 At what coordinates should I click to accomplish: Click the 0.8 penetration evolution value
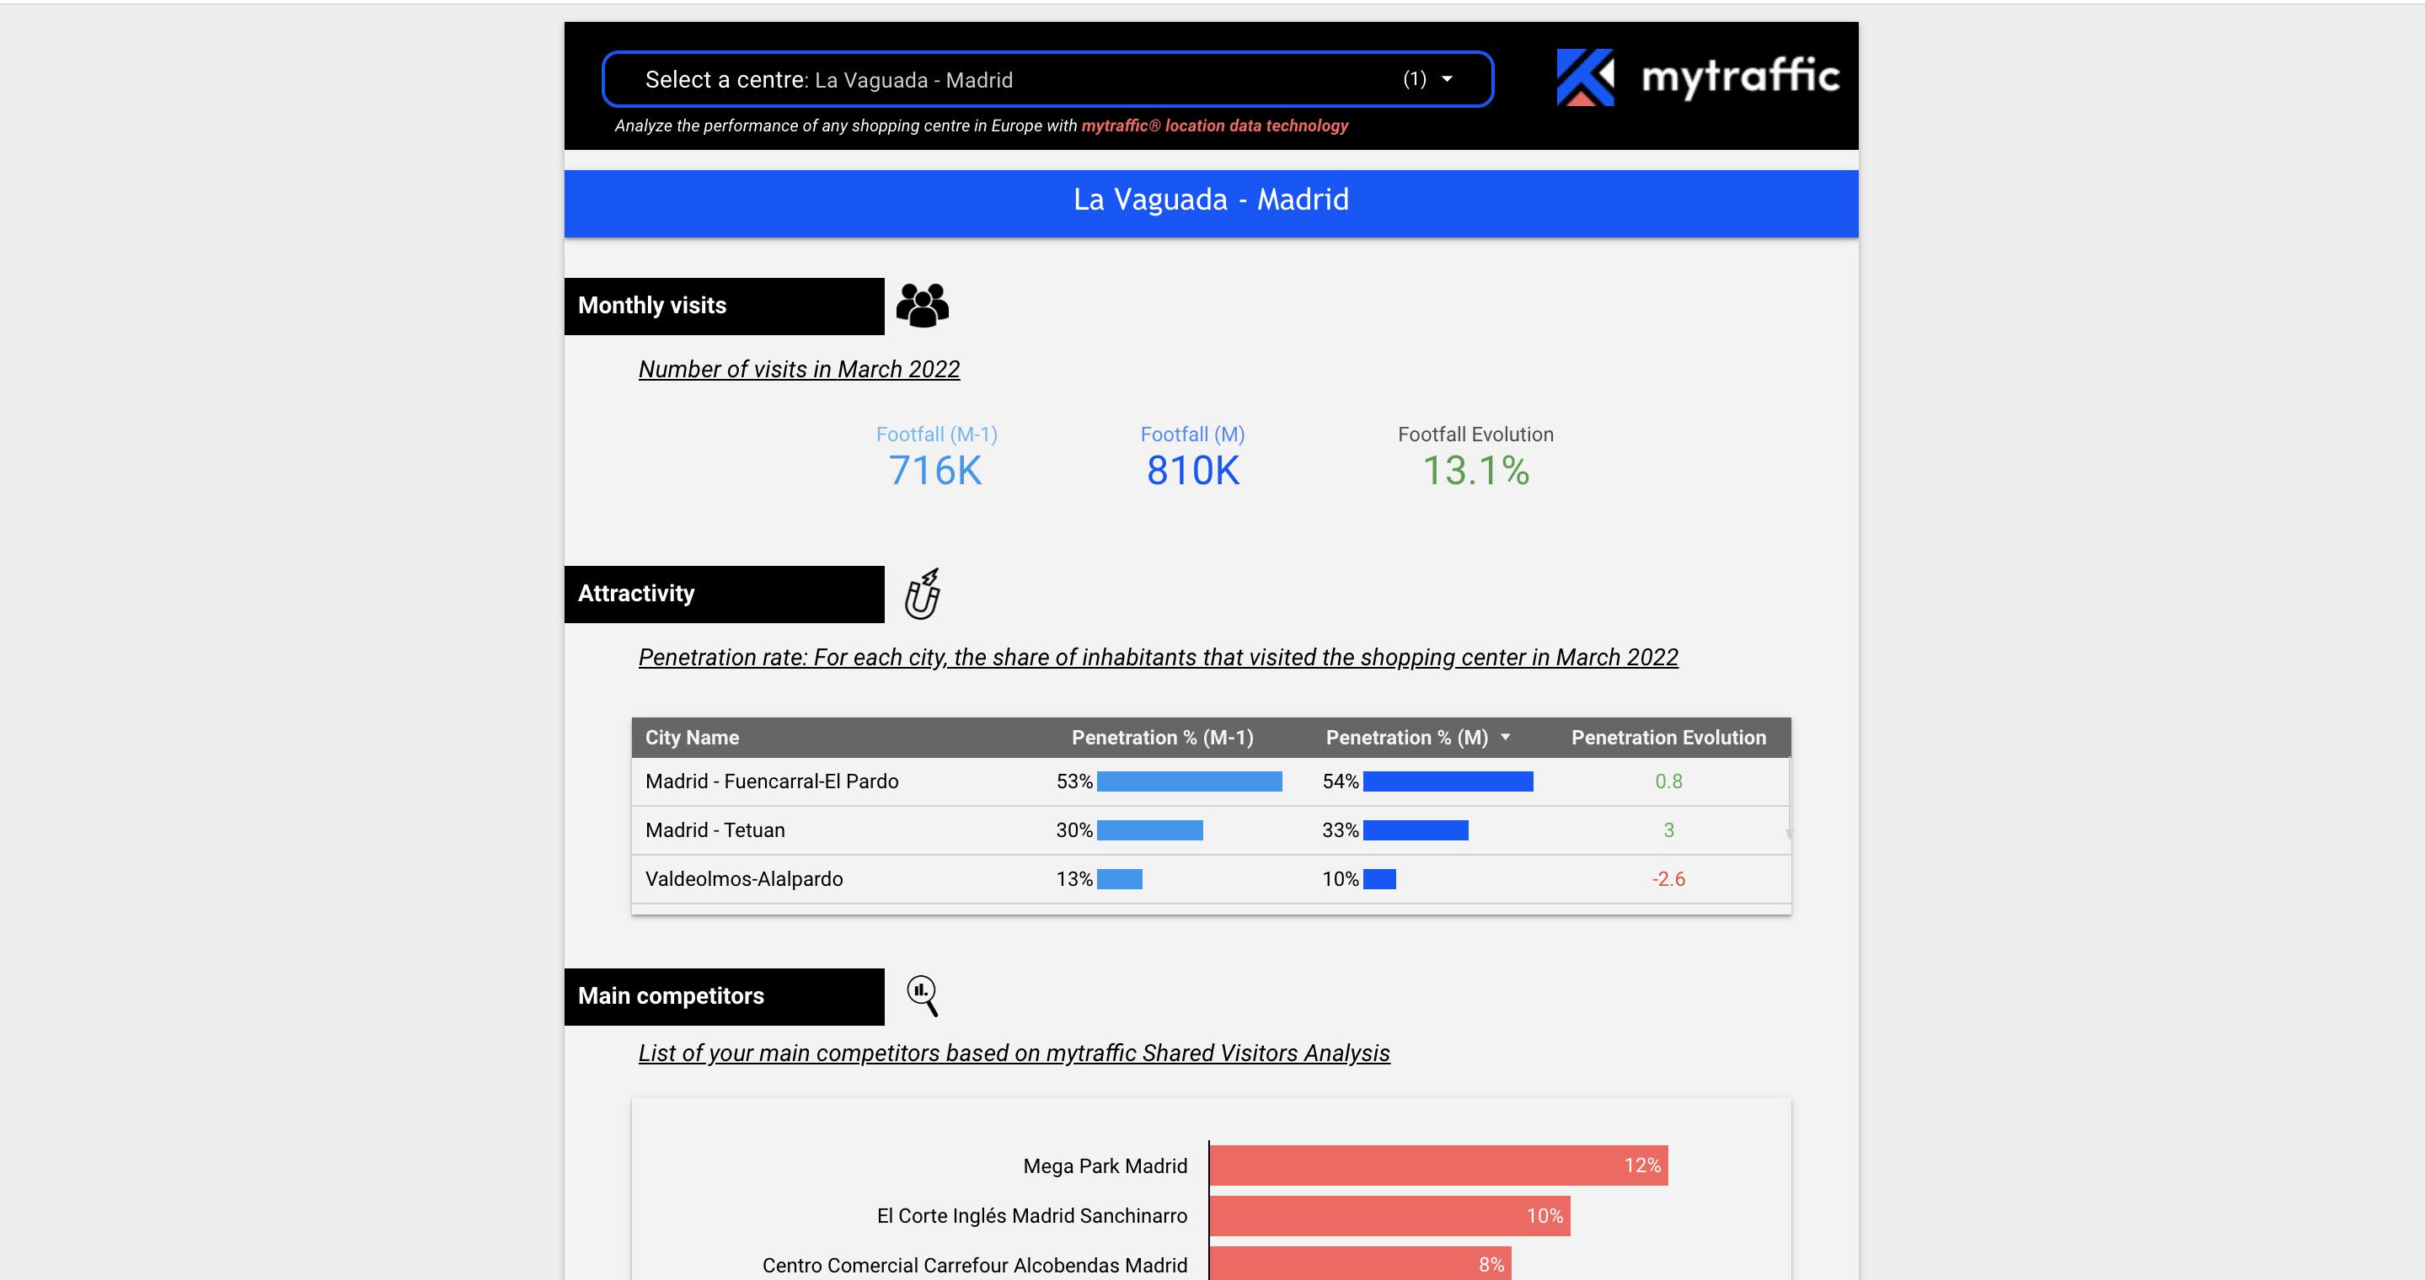(1668, 781)
